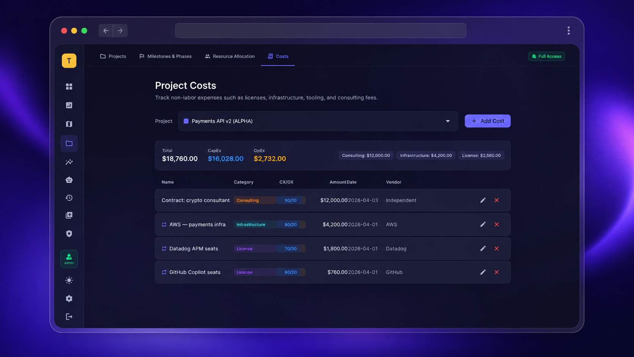Click the 90/10 split bar on consultant row
Image resolution: width=634 pixels, height=357 pixels.
coord(290,200)
